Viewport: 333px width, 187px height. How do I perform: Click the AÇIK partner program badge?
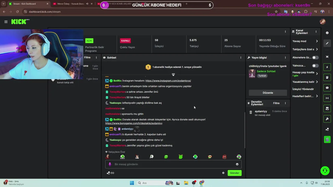click(x=89, y=41)
